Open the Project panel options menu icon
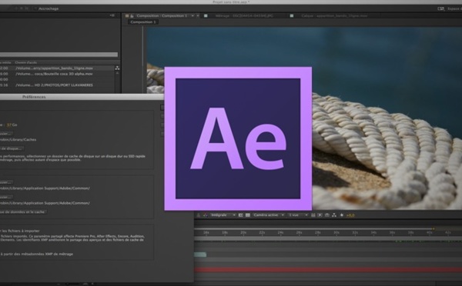This screenshot has height=286, width=462. [112, 15]
